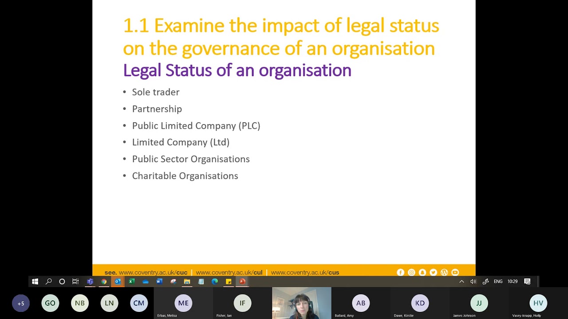Show the +5 additional participants

[x=21, y=303]
